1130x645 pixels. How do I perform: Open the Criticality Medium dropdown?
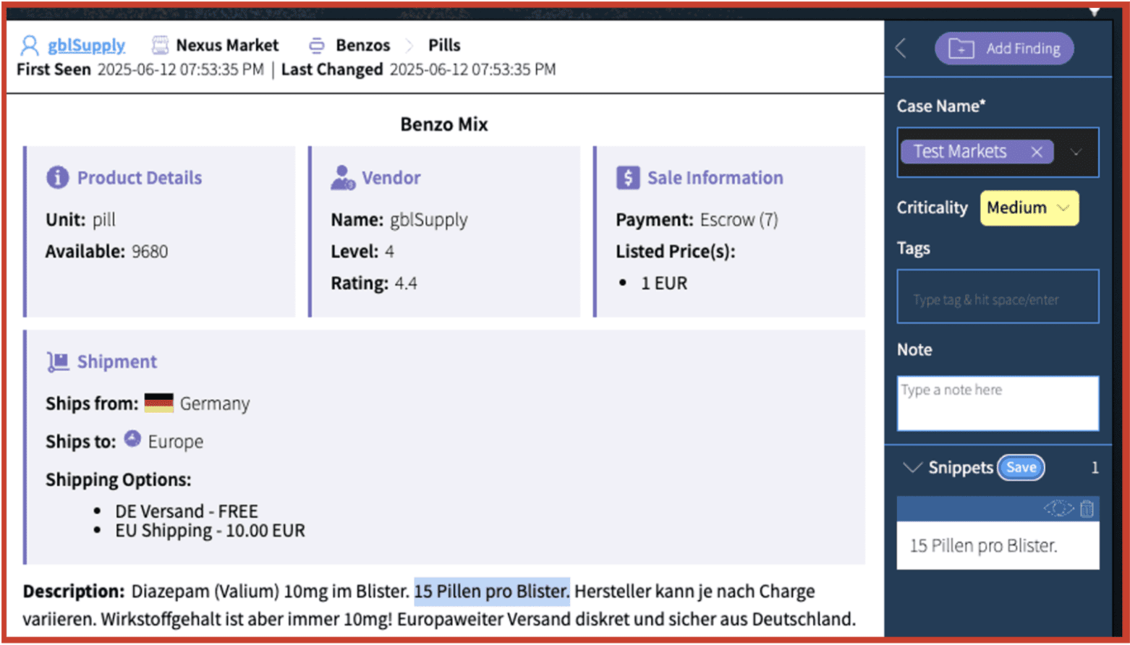1029,208
